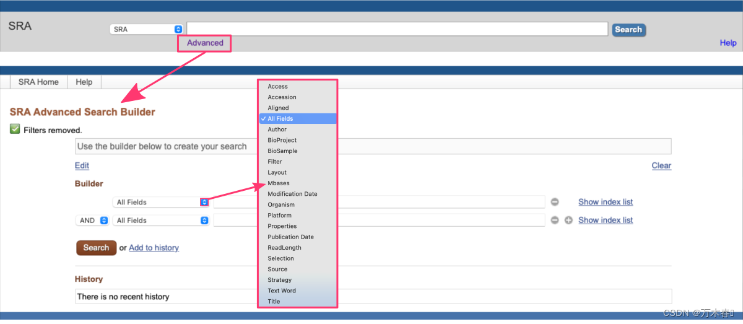Viewport: 743px width, 324px height.
Task: Click the SRA Advanced Search Builder heading
Action: [x=82, y=112]
